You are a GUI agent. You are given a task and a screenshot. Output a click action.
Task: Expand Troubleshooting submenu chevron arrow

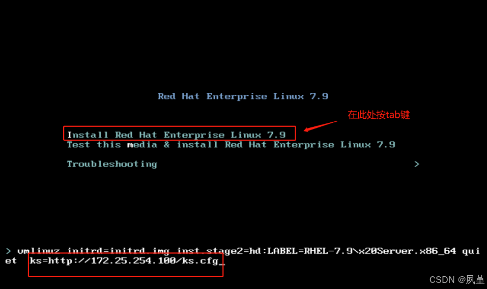[x=417, y=164]
